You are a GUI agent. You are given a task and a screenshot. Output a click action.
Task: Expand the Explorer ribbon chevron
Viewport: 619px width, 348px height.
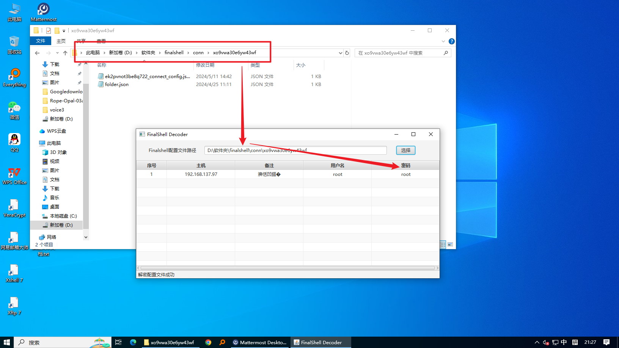click(443, 41)
